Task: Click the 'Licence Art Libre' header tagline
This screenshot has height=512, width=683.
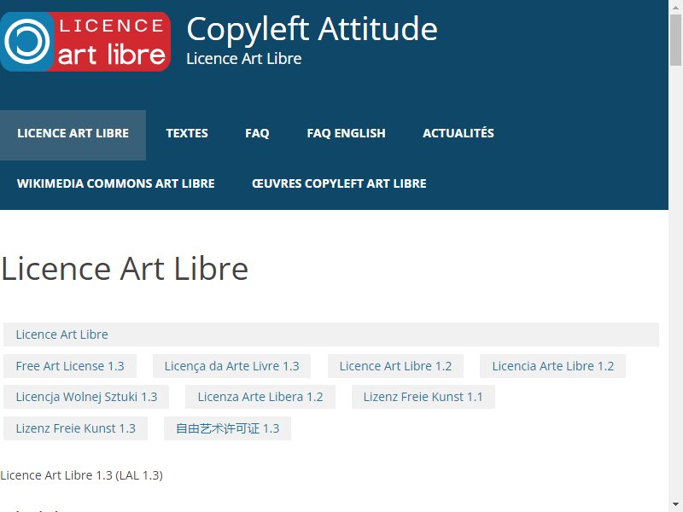Action: [x=244, y=59]
